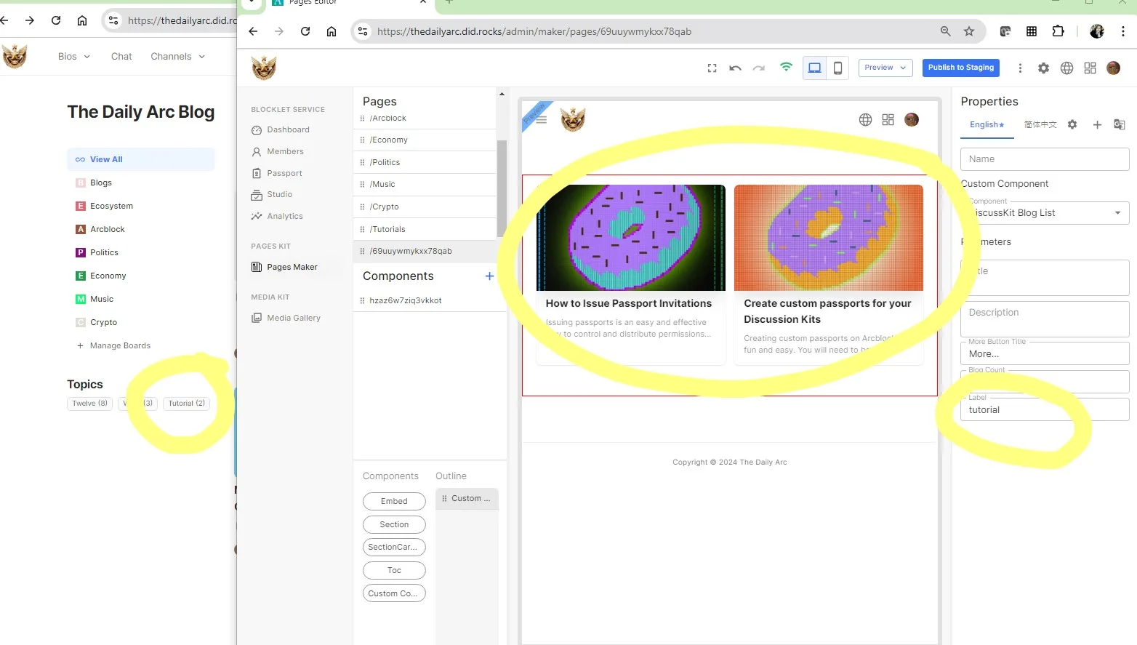Click the More Button Title input
The height and width of the screenshot is (645, 1137).
pyautogui.click(x=1045, y=354)
